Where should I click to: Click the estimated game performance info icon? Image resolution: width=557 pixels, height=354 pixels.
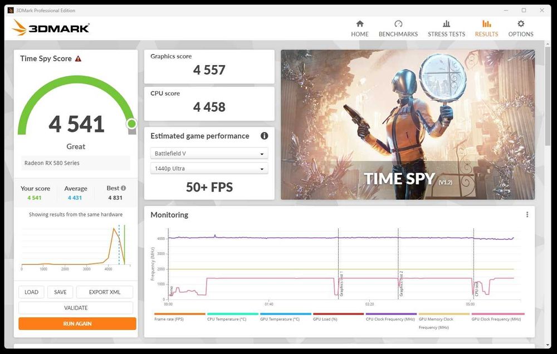(x=264, y=136)
